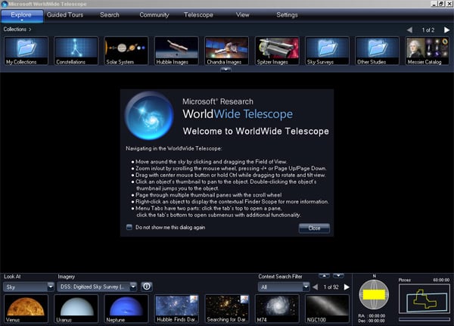Open the Other Studies folder
Screen dimensions: 454x326
(x=378, y=51)
